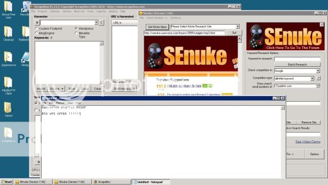The image size is (328, 185).
Task: Open the See Video Demo link
Action: (x=307, y=142)
